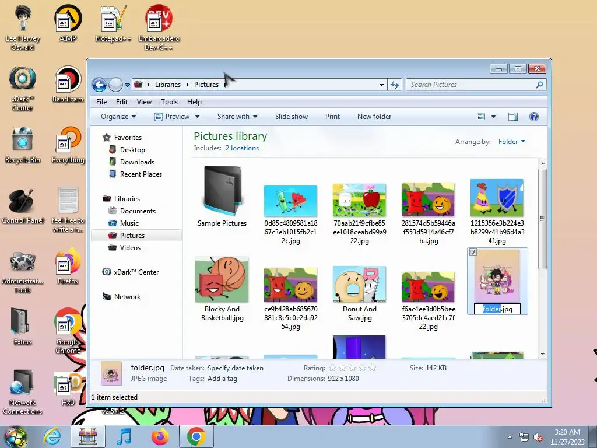Open the Arrange by Folder dropdown

click(512, 142)
